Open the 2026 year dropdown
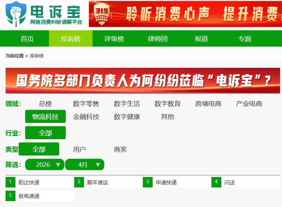Image resolution: width=282 pixels, height=207 pixels. [45, 165]
